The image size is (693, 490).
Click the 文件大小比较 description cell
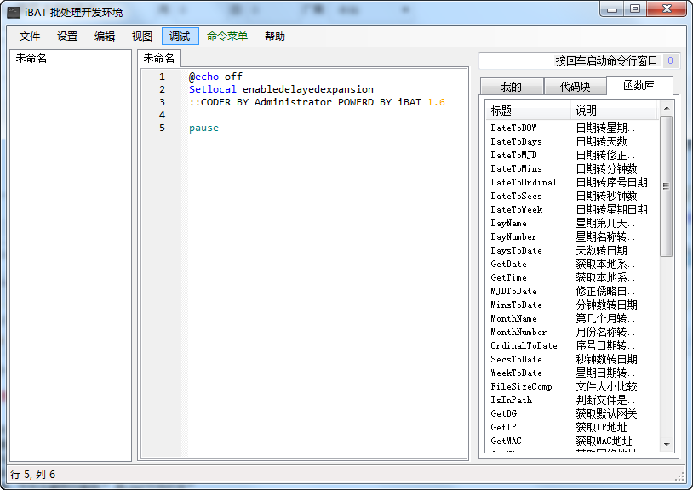click(x=606, y=387)
